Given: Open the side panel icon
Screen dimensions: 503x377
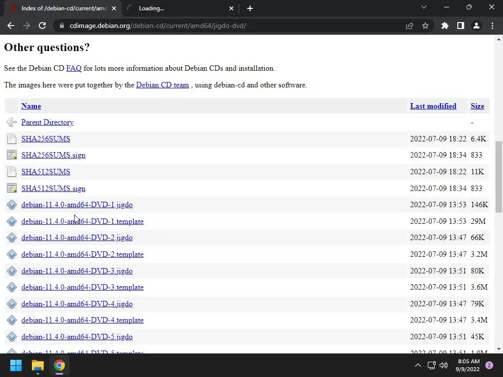Looking at the screenshot, I should (461, 26).
